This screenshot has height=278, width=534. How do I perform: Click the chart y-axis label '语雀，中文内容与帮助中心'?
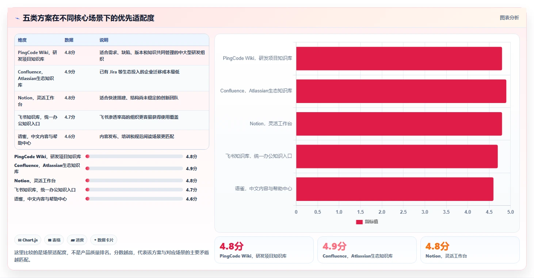click(x=263, y=189)
